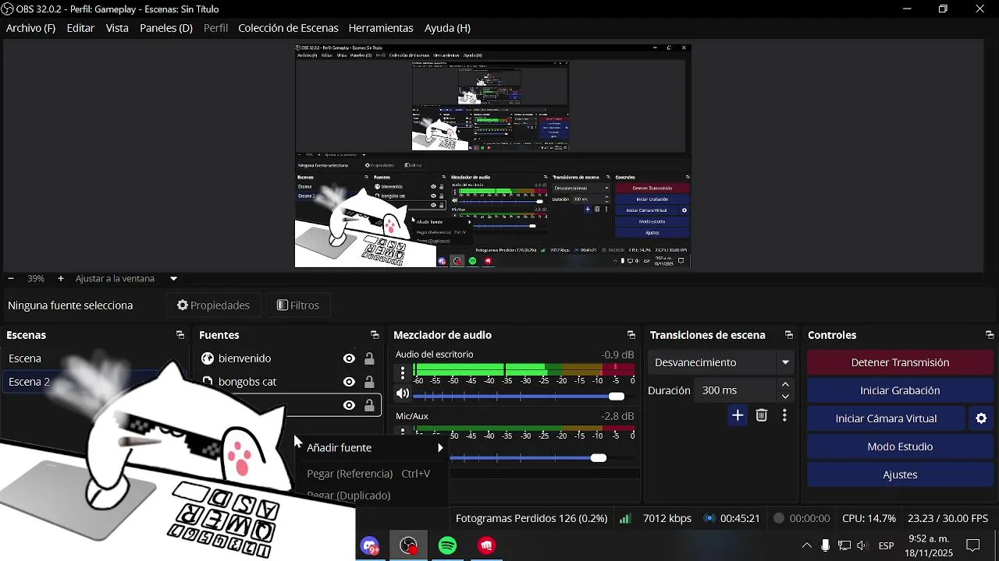Open transition properties three-dots menu

784,415
